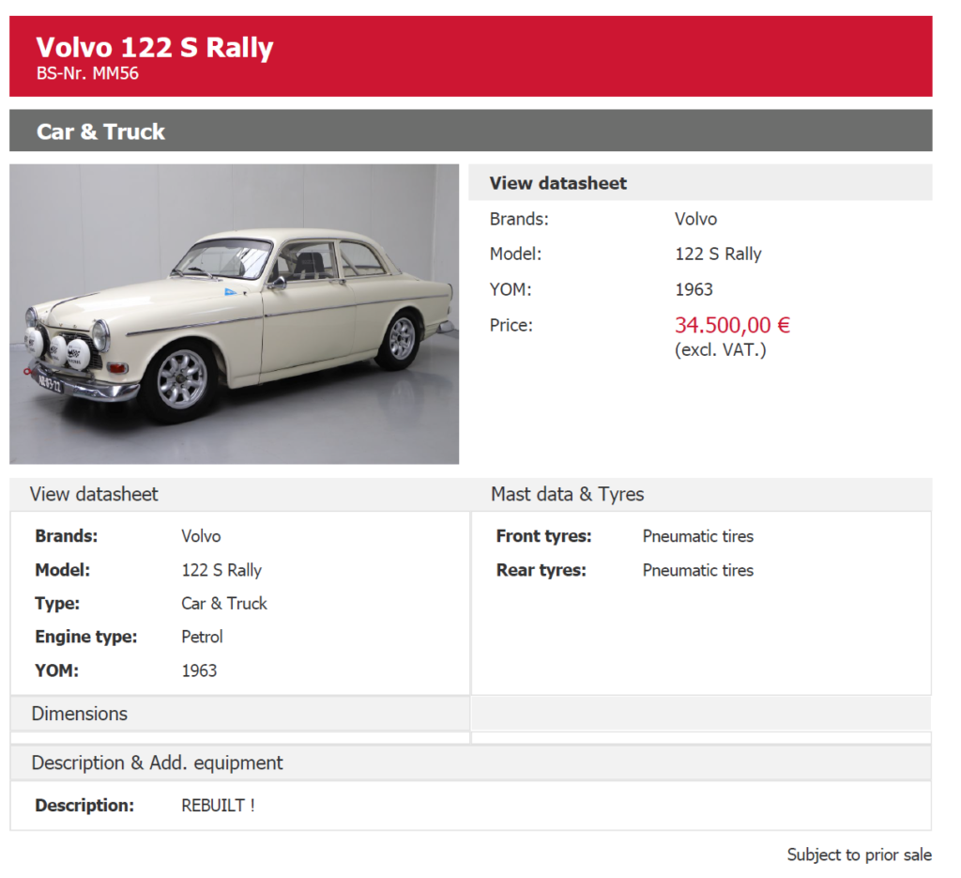Click the Front tyres: label
The image size is (961, 878).
(x=543, y=536)
